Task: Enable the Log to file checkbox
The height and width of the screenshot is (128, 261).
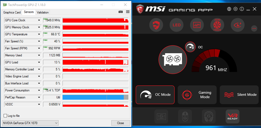Action: (5, 116)
